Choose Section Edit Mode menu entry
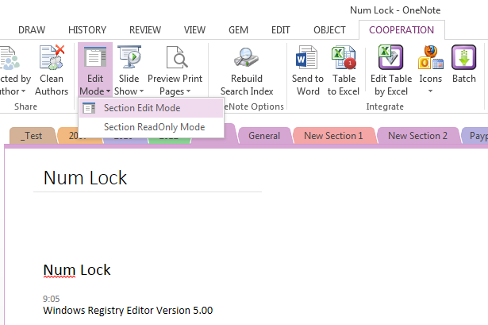The image size is (488, 325). point(152,108)
